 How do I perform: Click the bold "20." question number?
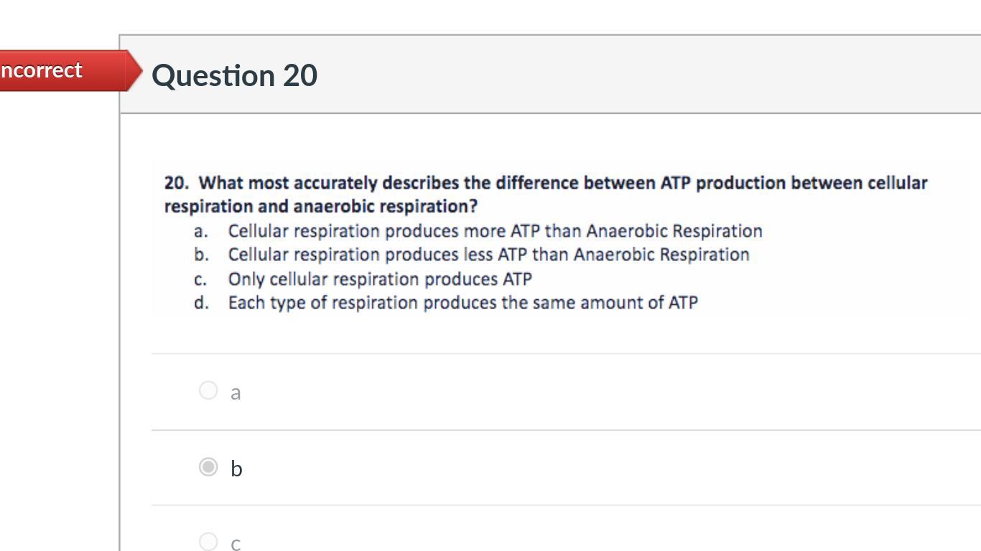(176, 184)
